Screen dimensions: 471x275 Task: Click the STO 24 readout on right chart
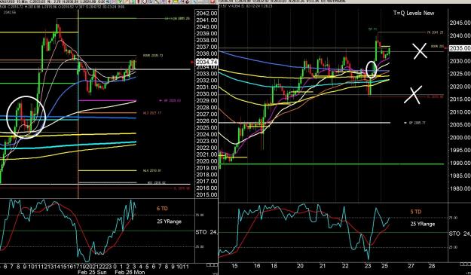click(460, 234)
